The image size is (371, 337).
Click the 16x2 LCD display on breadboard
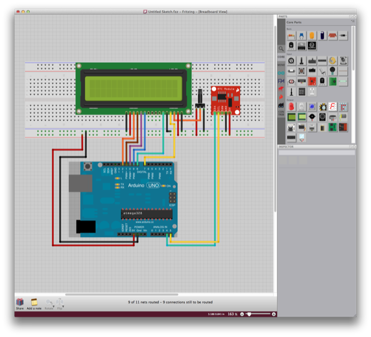coord(133,89)
